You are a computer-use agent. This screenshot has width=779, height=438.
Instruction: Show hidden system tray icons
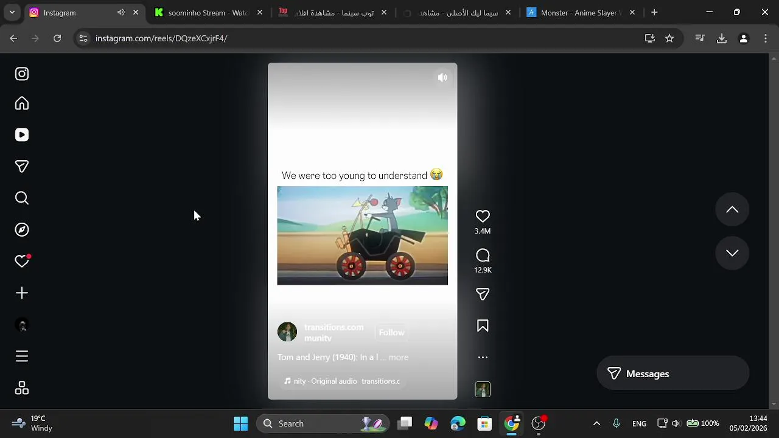596,423
